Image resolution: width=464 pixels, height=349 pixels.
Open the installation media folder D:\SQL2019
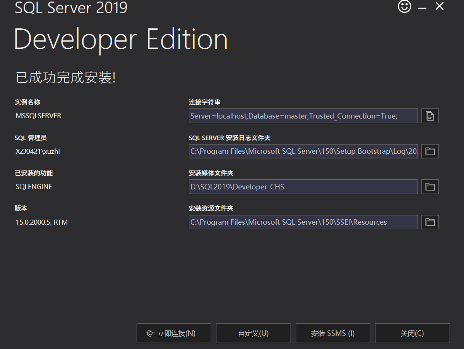(430, 186)
